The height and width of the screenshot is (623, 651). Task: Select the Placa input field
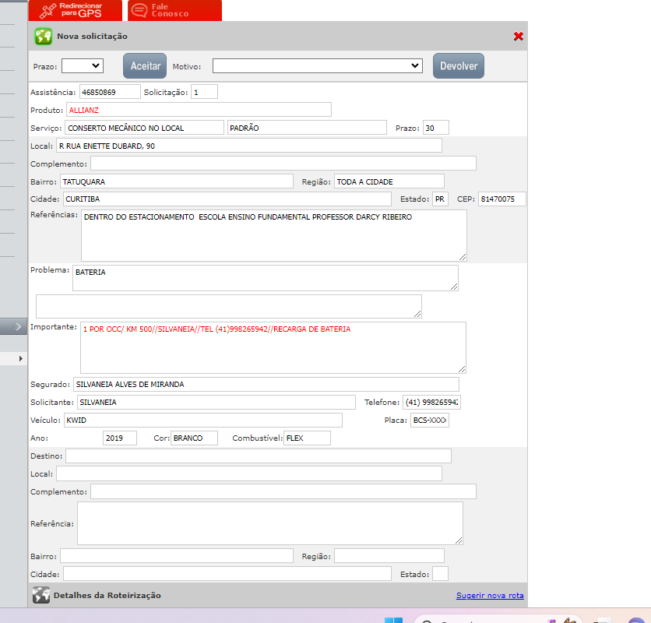point(430,421)
